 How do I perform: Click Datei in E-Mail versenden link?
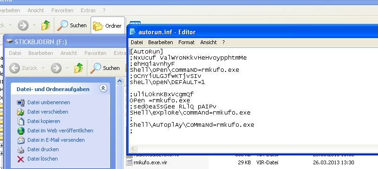(x=56, y=140)
